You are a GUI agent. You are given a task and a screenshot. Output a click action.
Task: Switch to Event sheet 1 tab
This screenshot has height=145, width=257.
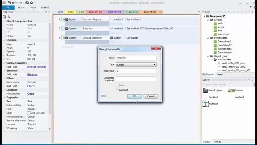95,12
